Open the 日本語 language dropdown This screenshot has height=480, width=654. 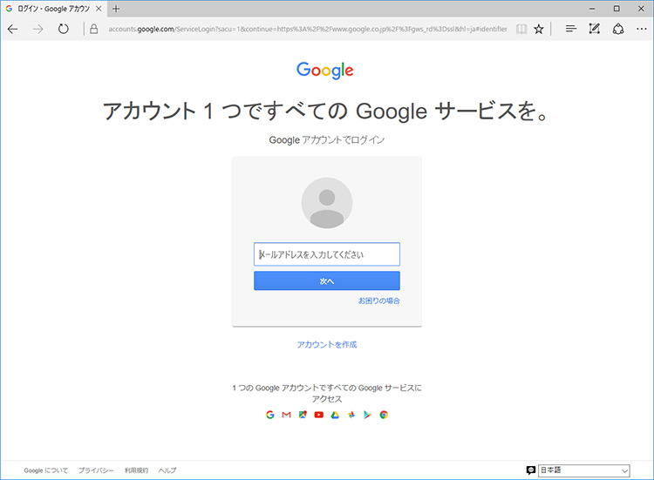pyautogui.click(x=583, y=470)
